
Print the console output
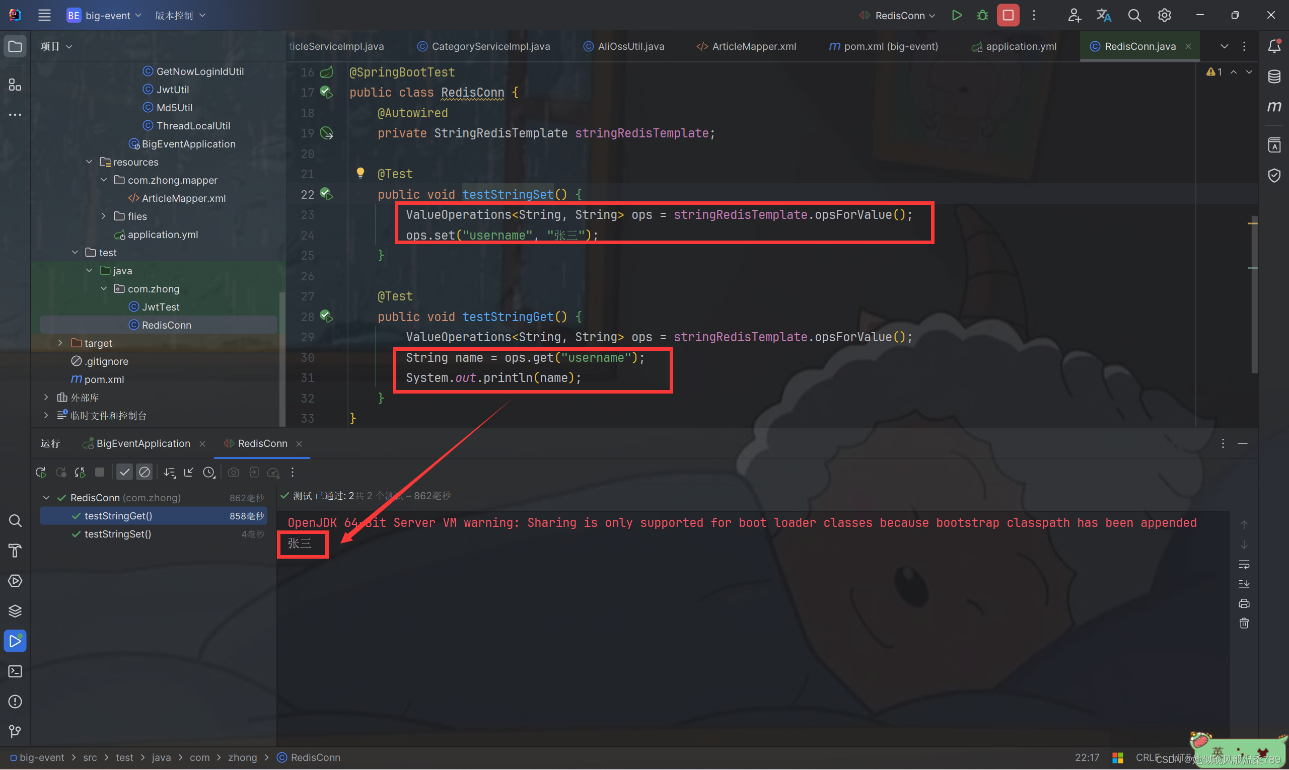click(1244, 603)
